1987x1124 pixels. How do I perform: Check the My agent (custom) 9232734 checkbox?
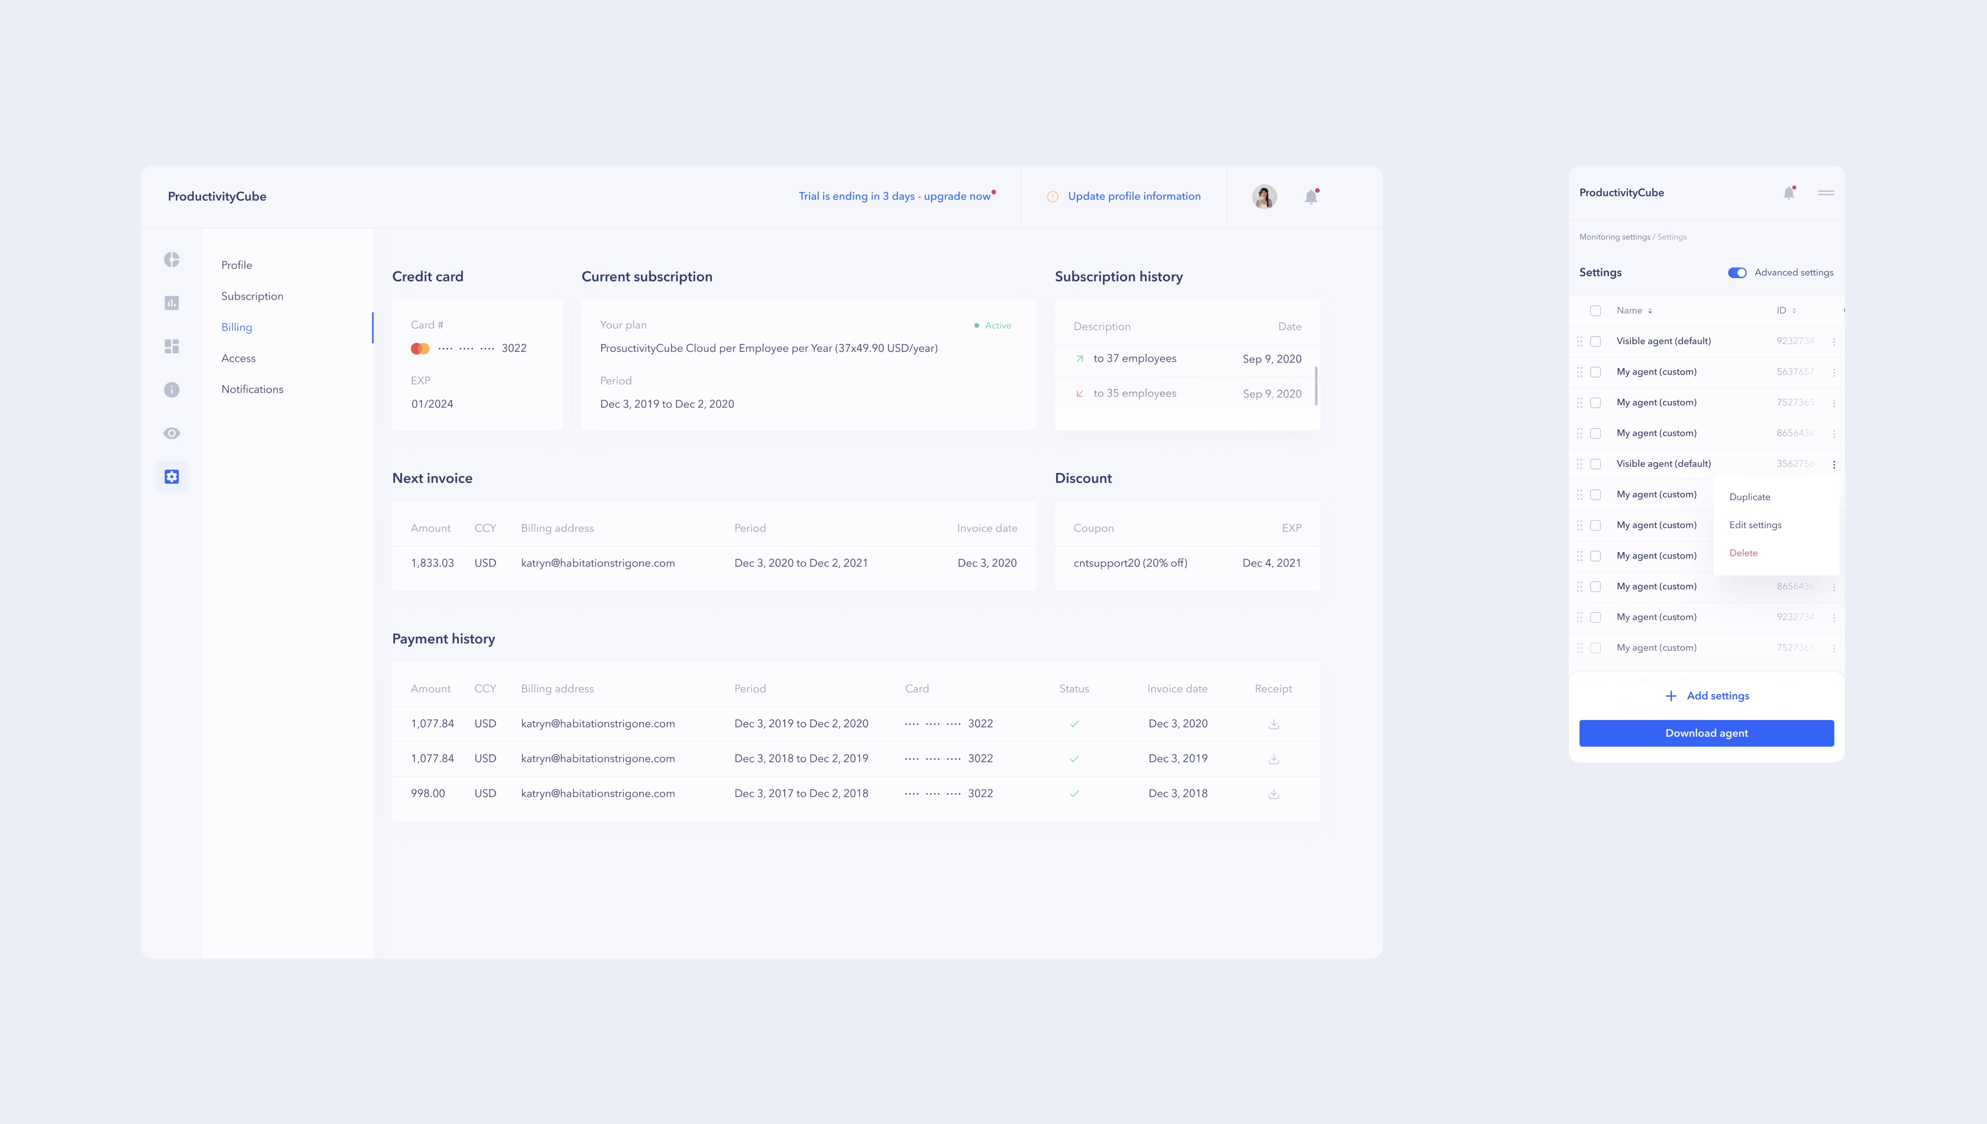click(x=1595, y=618)
